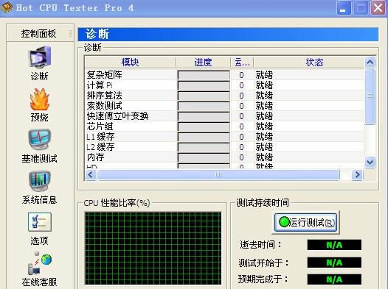Click the 就绪 status of L2 缓存

point(264,147)
